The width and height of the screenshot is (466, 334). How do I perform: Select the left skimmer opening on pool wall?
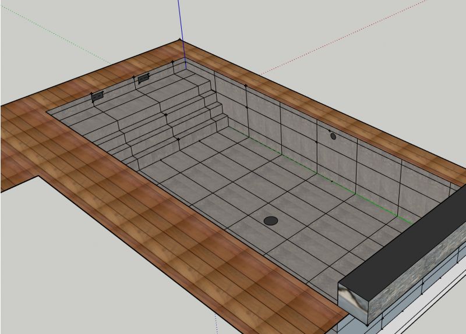click(98, 96)
